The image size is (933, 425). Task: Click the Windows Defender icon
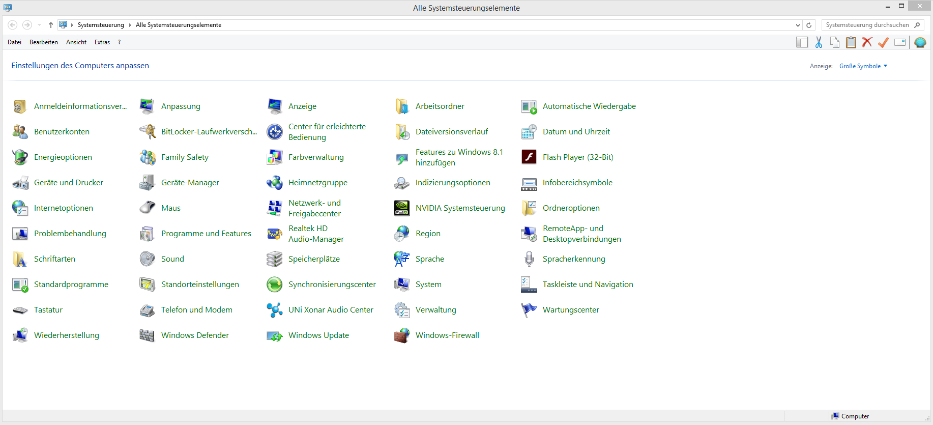(x=147, y=335)
